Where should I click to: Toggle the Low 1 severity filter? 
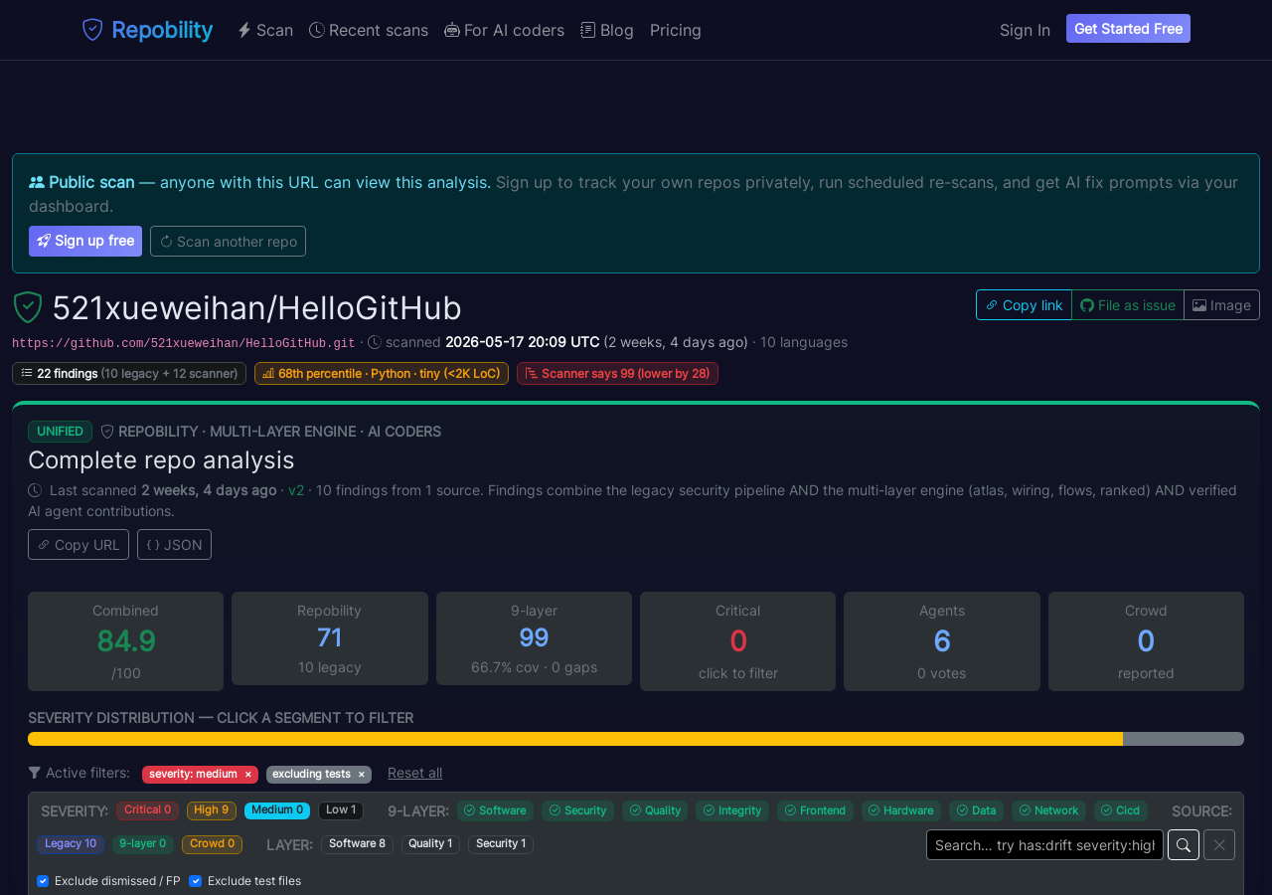tap(341, 810)
